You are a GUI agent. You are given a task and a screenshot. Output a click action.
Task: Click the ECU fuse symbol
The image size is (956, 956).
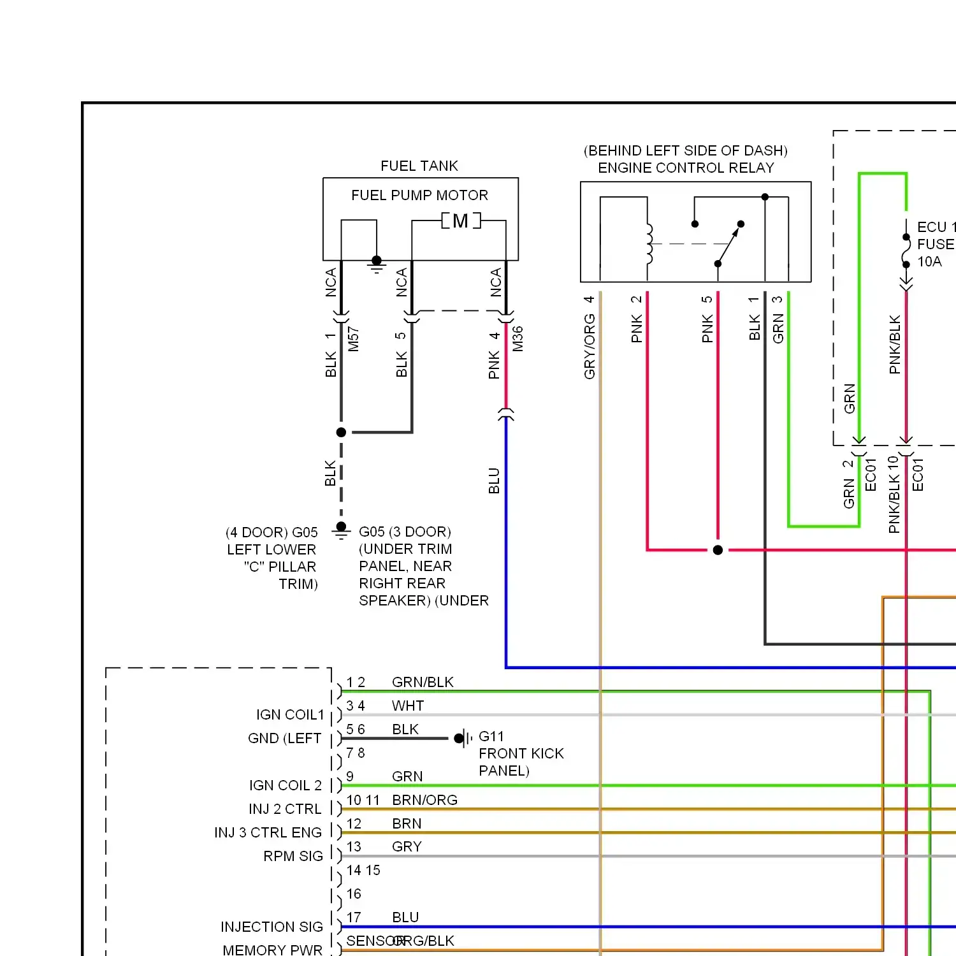906,250
